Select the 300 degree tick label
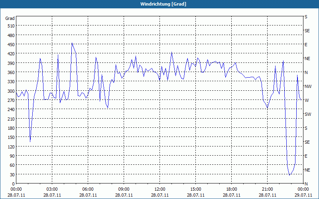The height and width of the screenshot is (199, 319). [x=11, y=91]
